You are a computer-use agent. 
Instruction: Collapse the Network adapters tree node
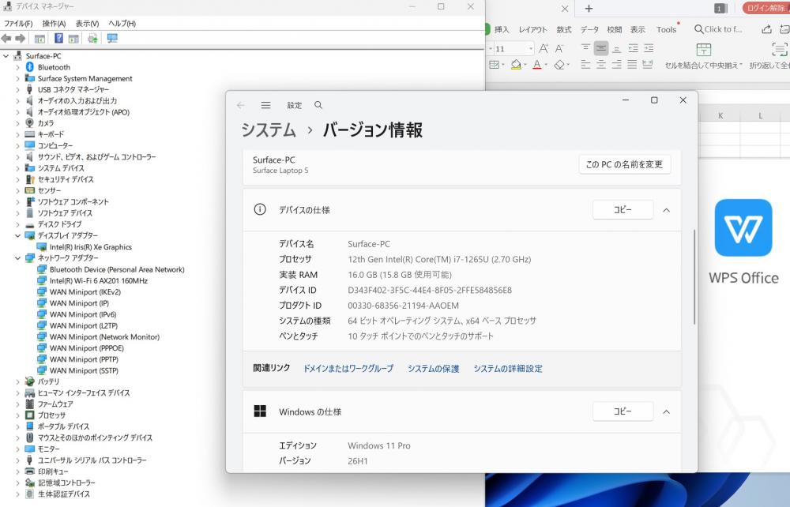tap(17, 257)
